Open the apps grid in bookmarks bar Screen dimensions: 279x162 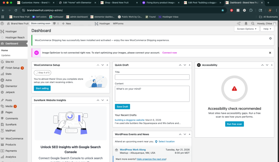pyautogui.click(x=3, y=17)
